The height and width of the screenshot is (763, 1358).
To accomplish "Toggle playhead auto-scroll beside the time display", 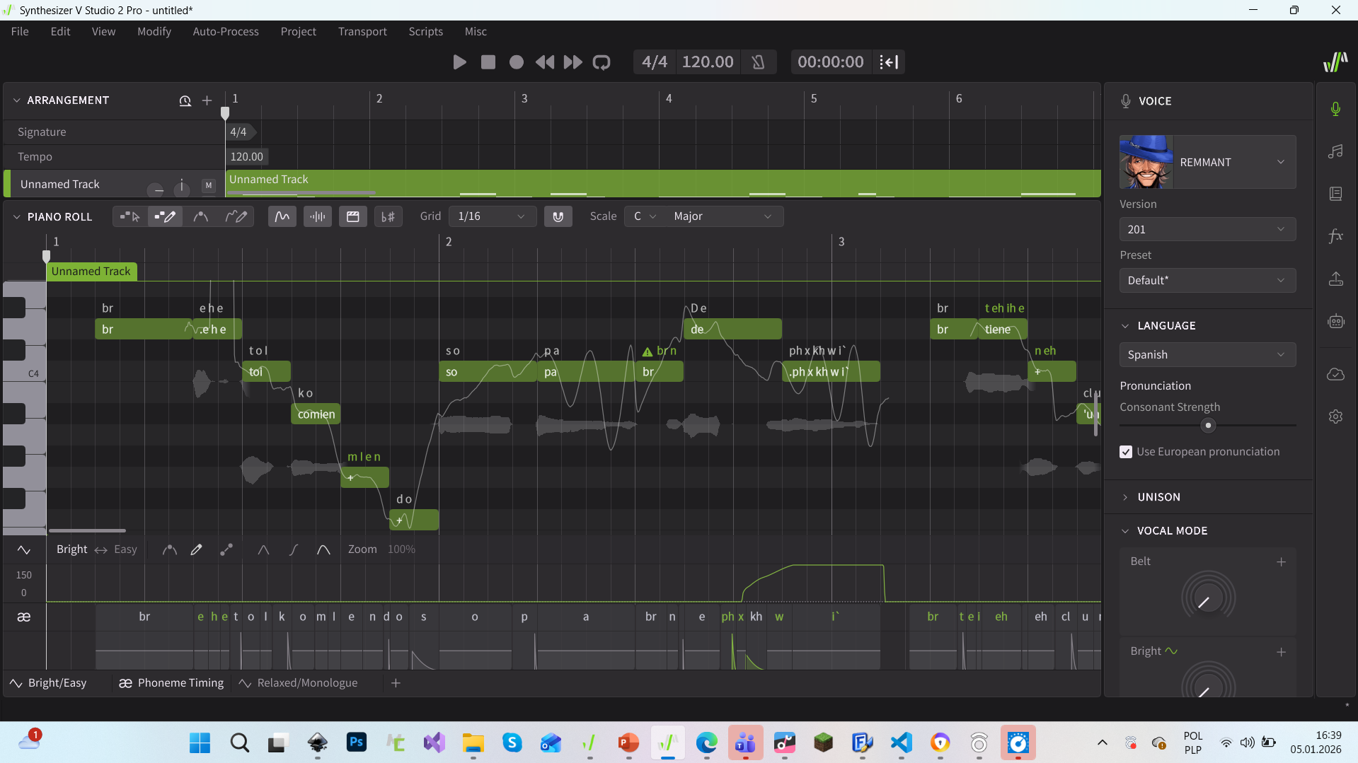I will tap(889, 62).
